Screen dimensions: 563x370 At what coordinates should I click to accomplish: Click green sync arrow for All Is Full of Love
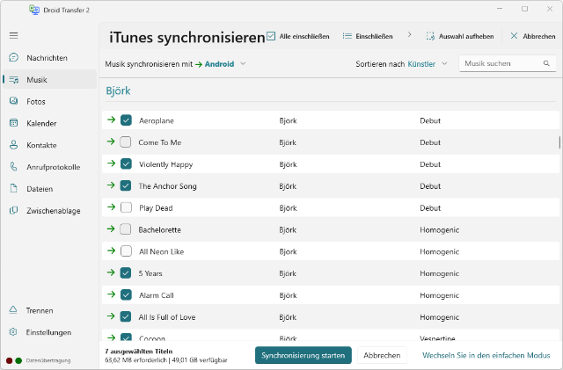click(112, 316)
